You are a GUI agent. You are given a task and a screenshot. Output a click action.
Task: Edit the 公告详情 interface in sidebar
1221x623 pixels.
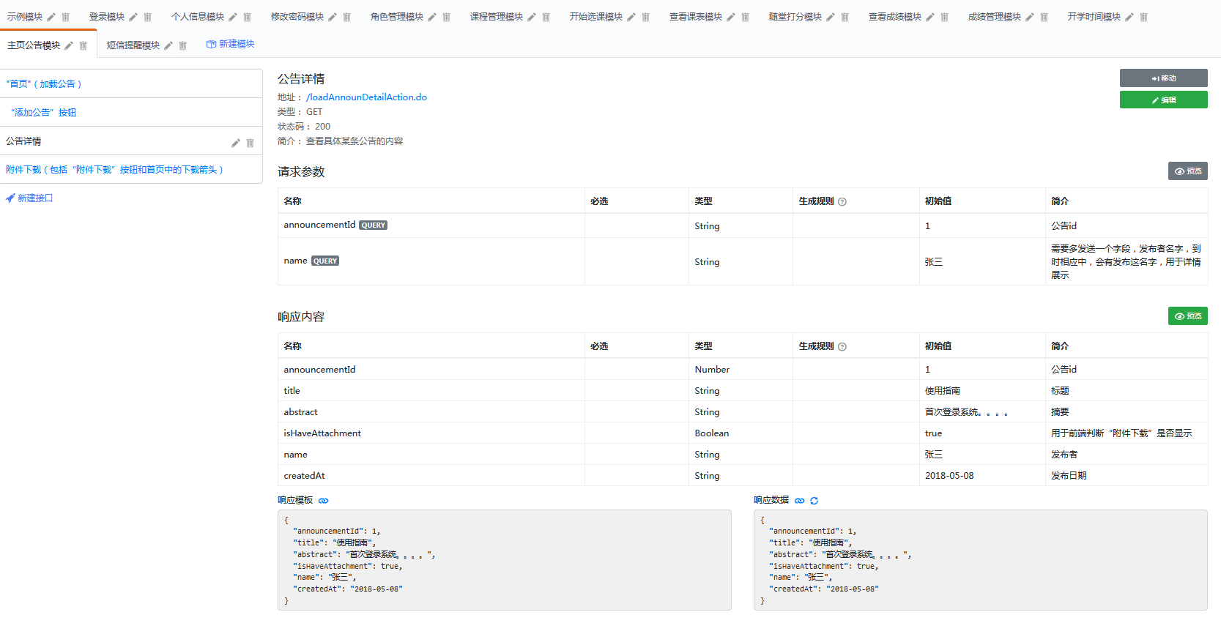coord(236,143)
